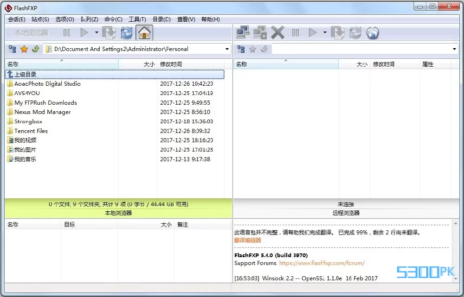Click the 本地浏览器 status label
This screenshot has height=297, width=464.
(118, 213)
